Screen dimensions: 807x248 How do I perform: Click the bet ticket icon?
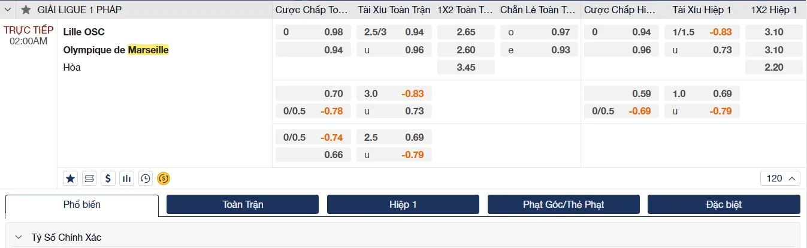click(89, 178)
